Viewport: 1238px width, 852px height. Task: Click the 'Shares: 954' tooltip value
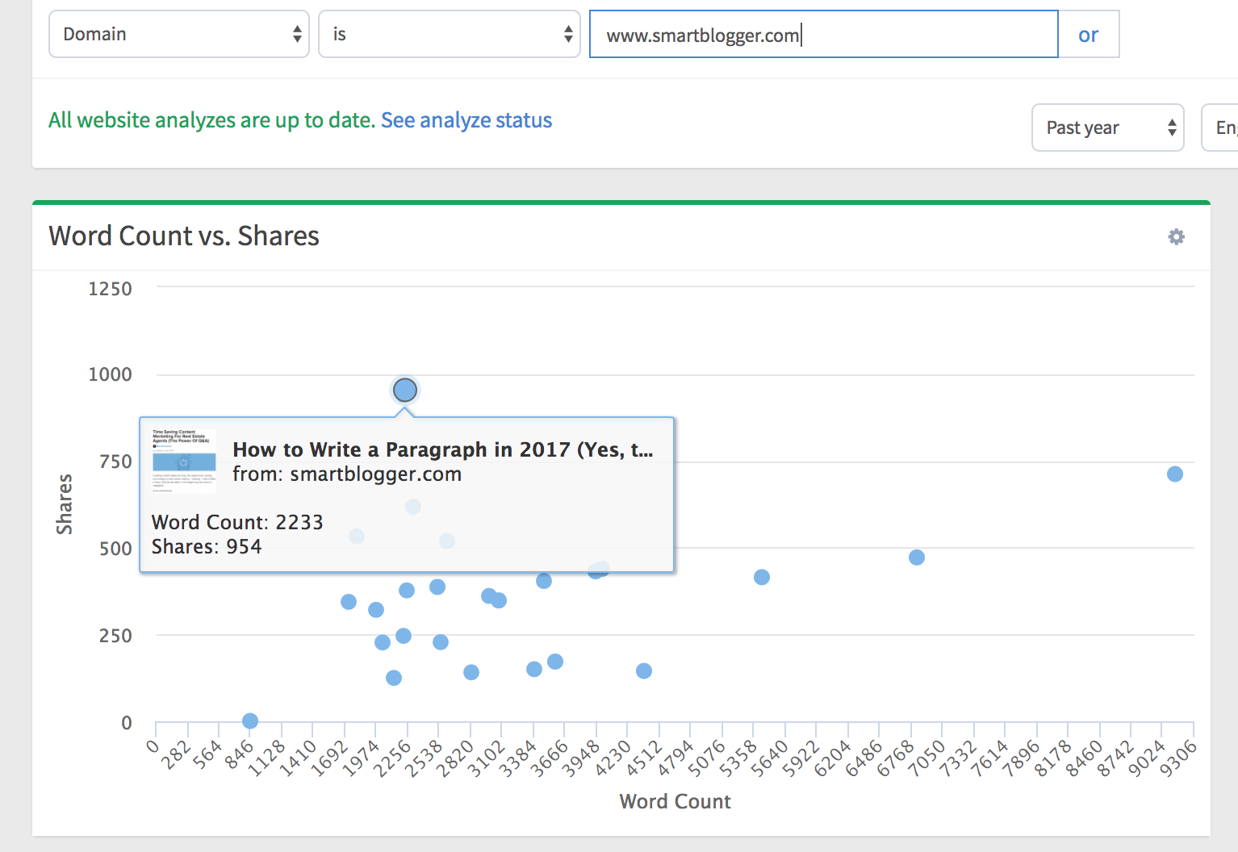(x=207, y=546)
